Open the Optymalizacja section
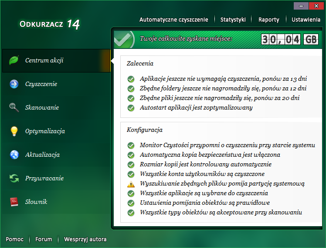Image resolution: width=326 pixels, height=248 pixels. coord(56,131)
